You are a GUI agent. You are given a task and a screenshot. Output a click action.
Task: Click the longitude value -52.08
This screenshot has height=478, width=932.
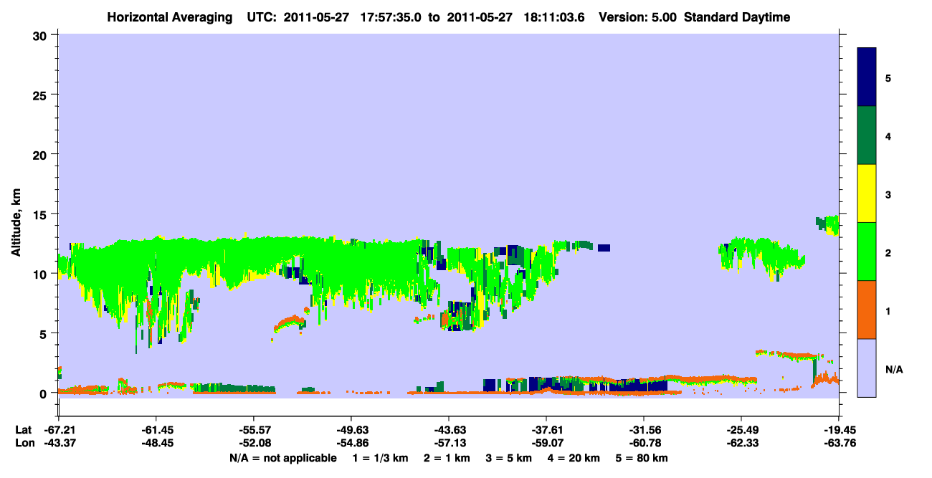[254, 443]
